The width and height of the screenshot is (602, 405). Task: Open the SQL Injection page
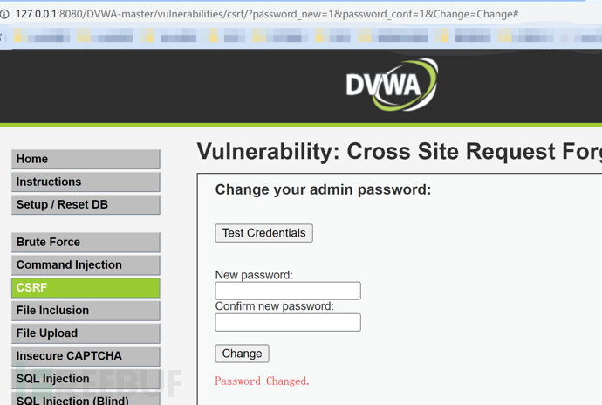pyautogui.click(x=86, y=378)
